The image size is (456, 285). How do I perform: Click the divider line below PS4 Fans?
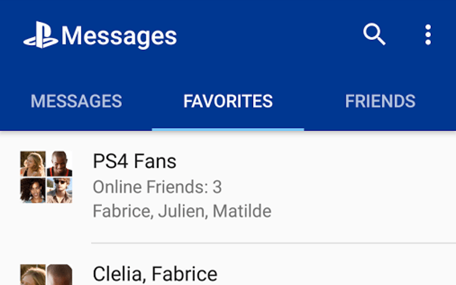coord(274,243)
